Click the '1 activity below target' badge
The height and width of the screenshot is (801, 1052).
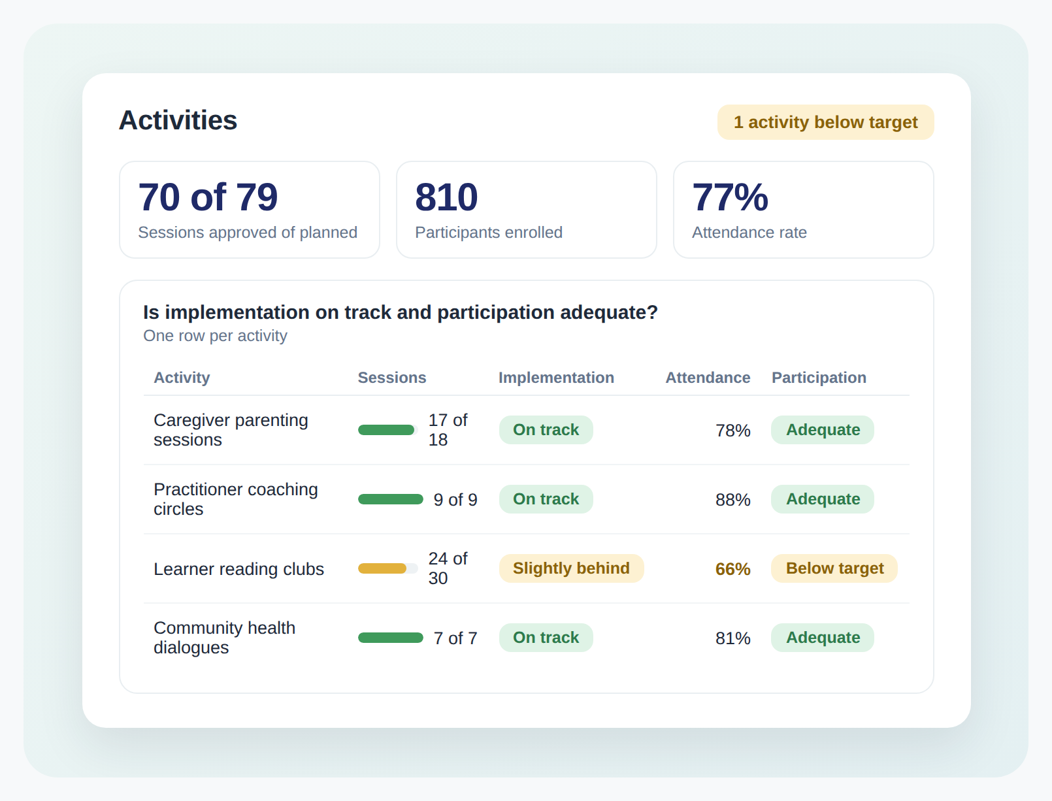825,122
